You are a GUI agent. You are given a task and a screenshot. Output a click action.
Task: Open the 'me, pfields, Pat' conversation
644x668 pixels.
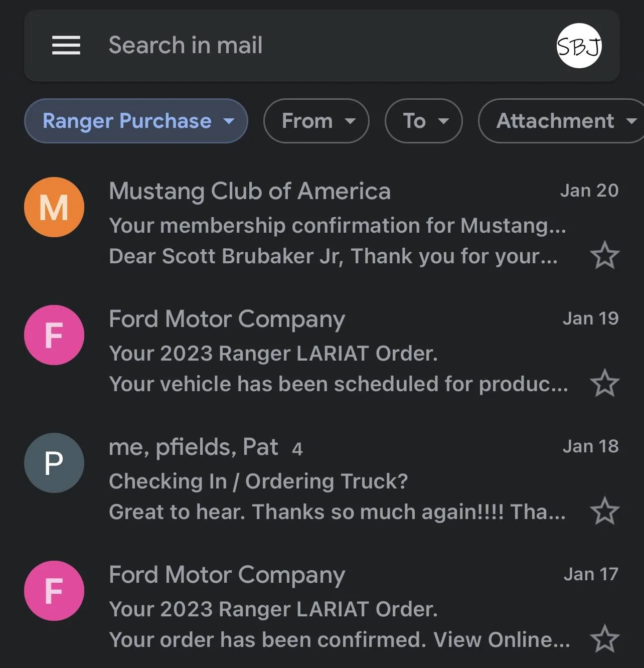pyautogui.click(x=194, y=447)
